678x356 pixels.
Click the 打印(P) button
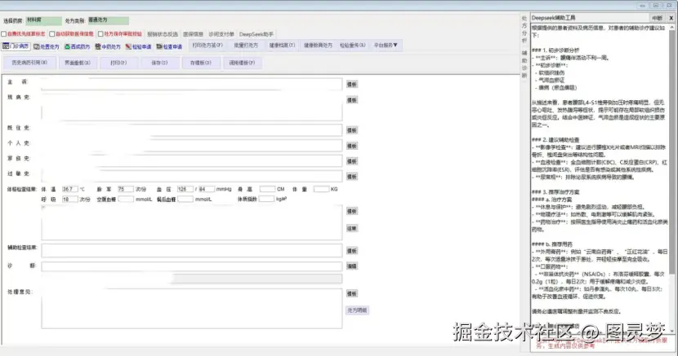pos(118,63)
